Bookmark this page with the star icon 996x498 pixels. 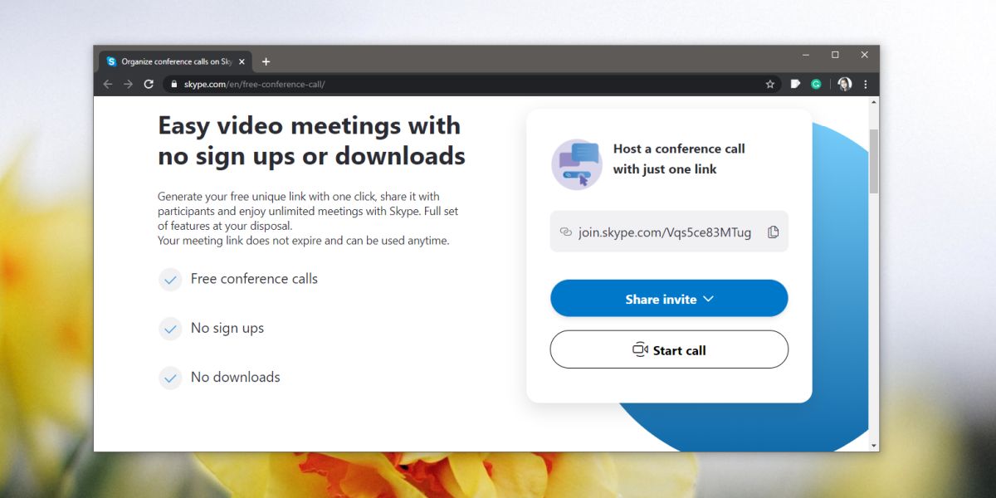770,84
